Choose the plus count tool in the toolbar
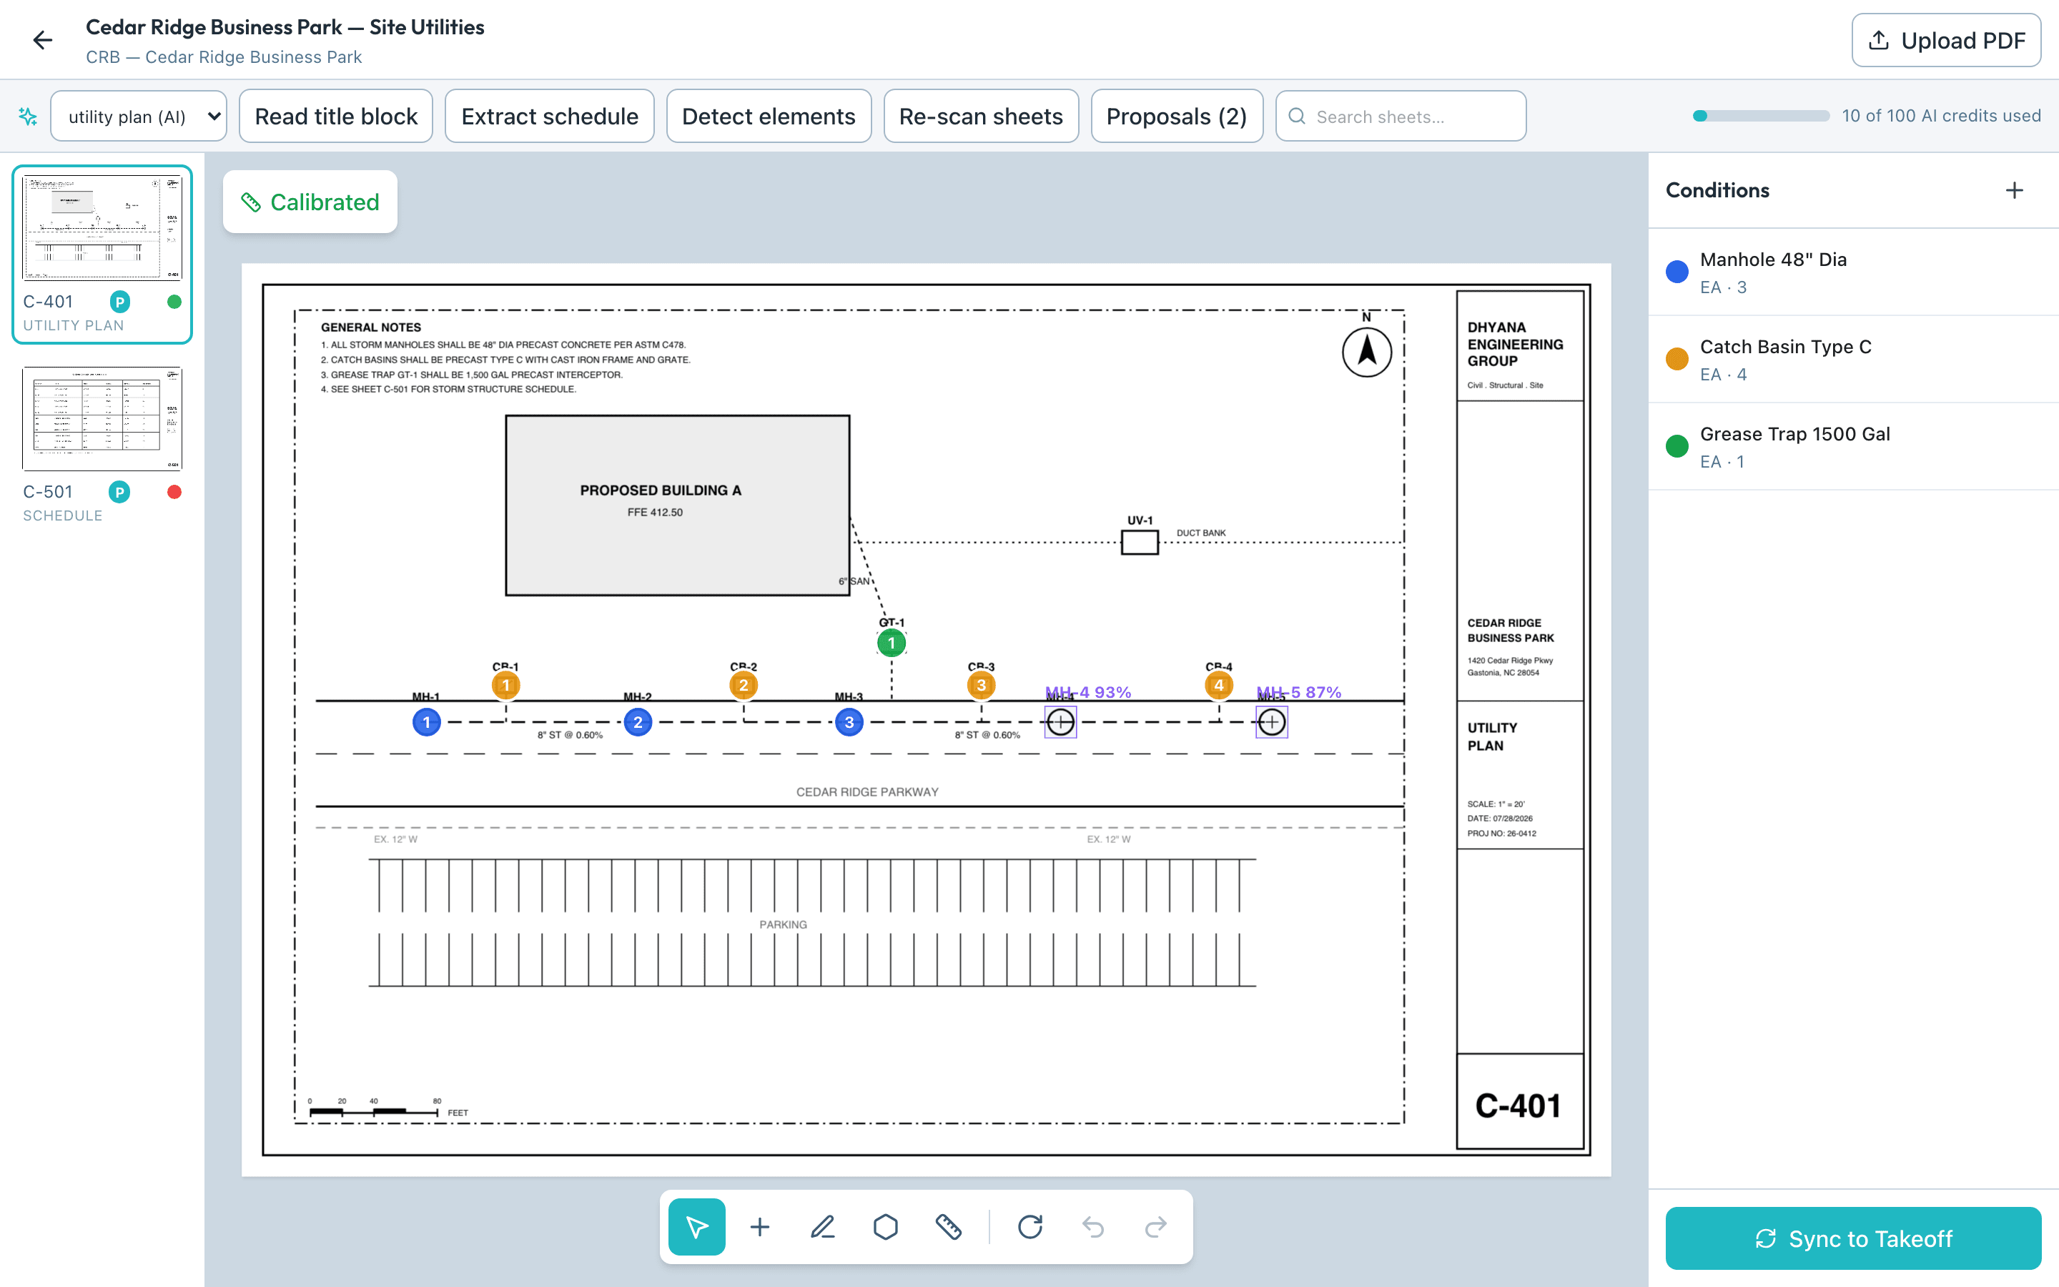The width and height of the screenshot is (2059, 1287). [x=760, y=1226]
